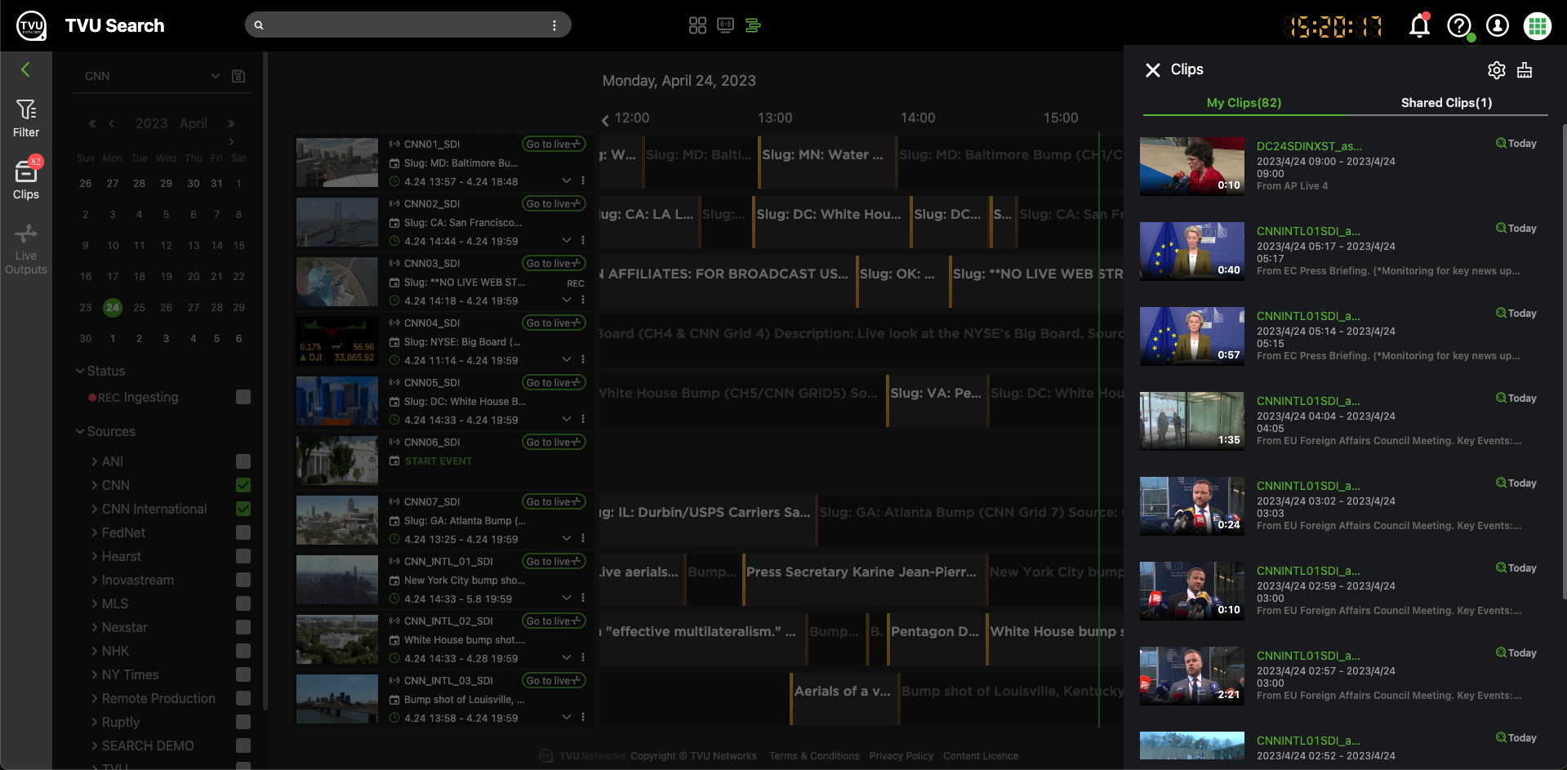Save the CNN filter preset icon
Screen dimensions: 1567x770
238,76
